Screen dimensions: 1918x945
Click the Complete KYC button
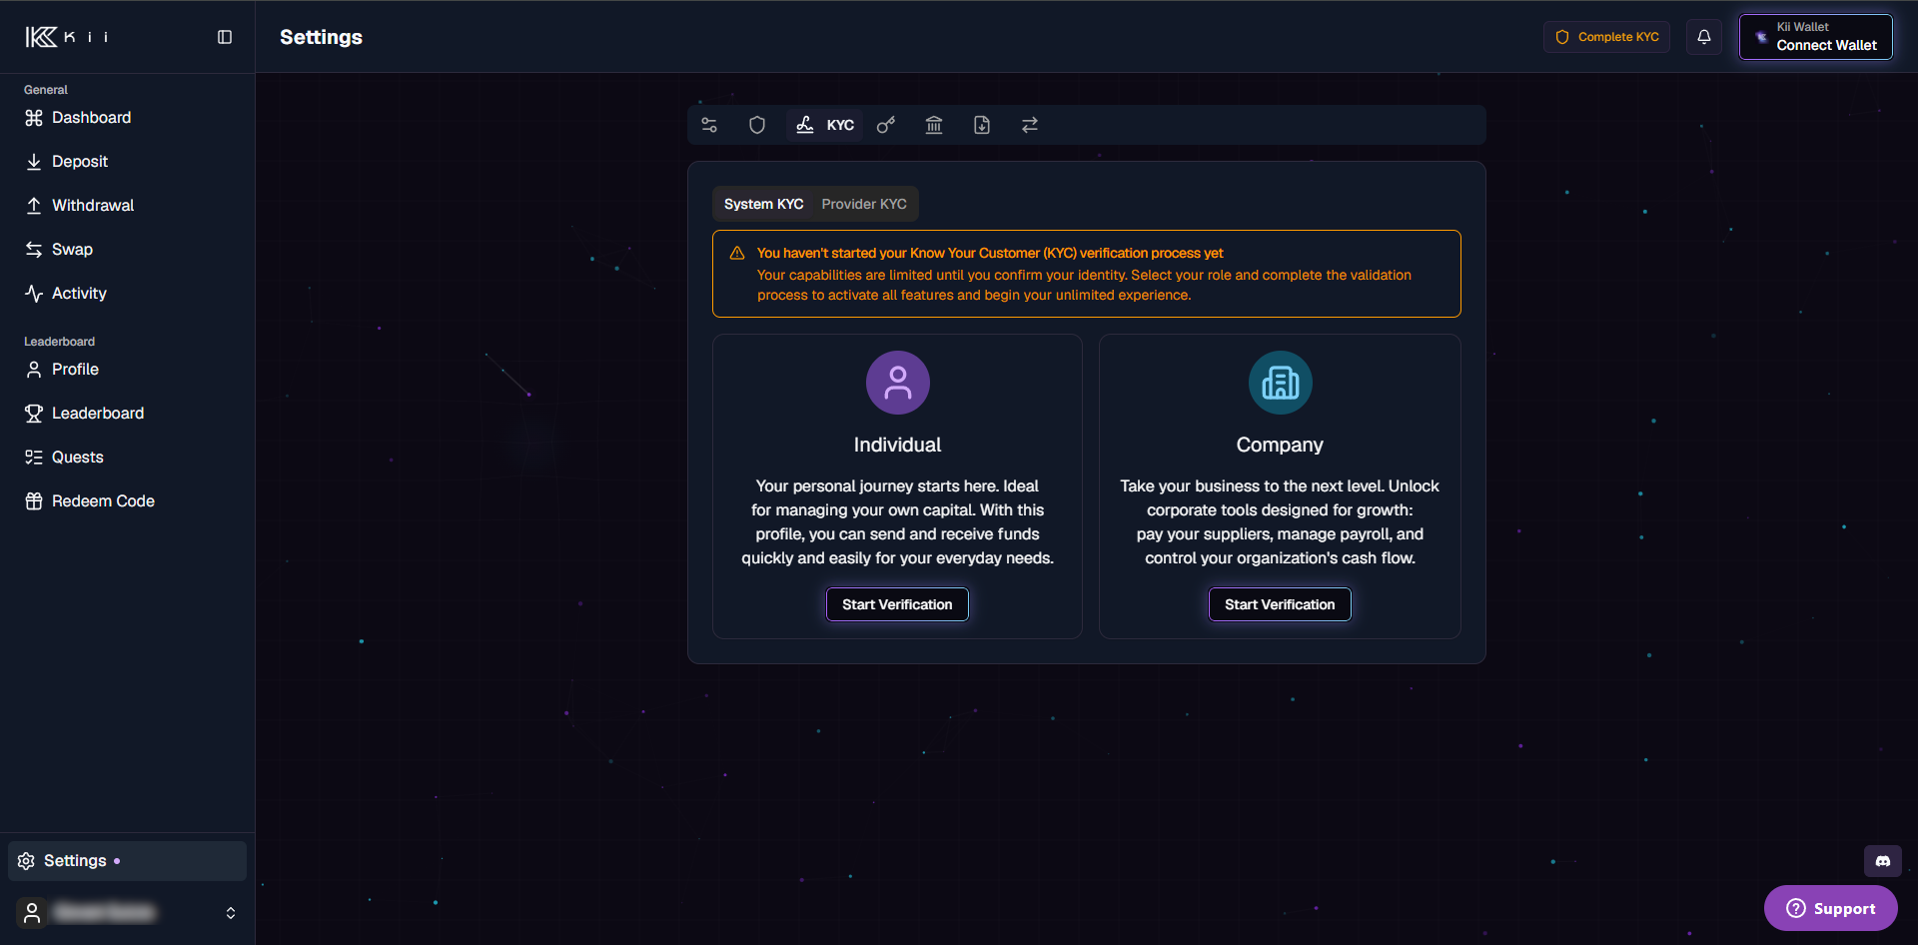tap(1606, 37)
